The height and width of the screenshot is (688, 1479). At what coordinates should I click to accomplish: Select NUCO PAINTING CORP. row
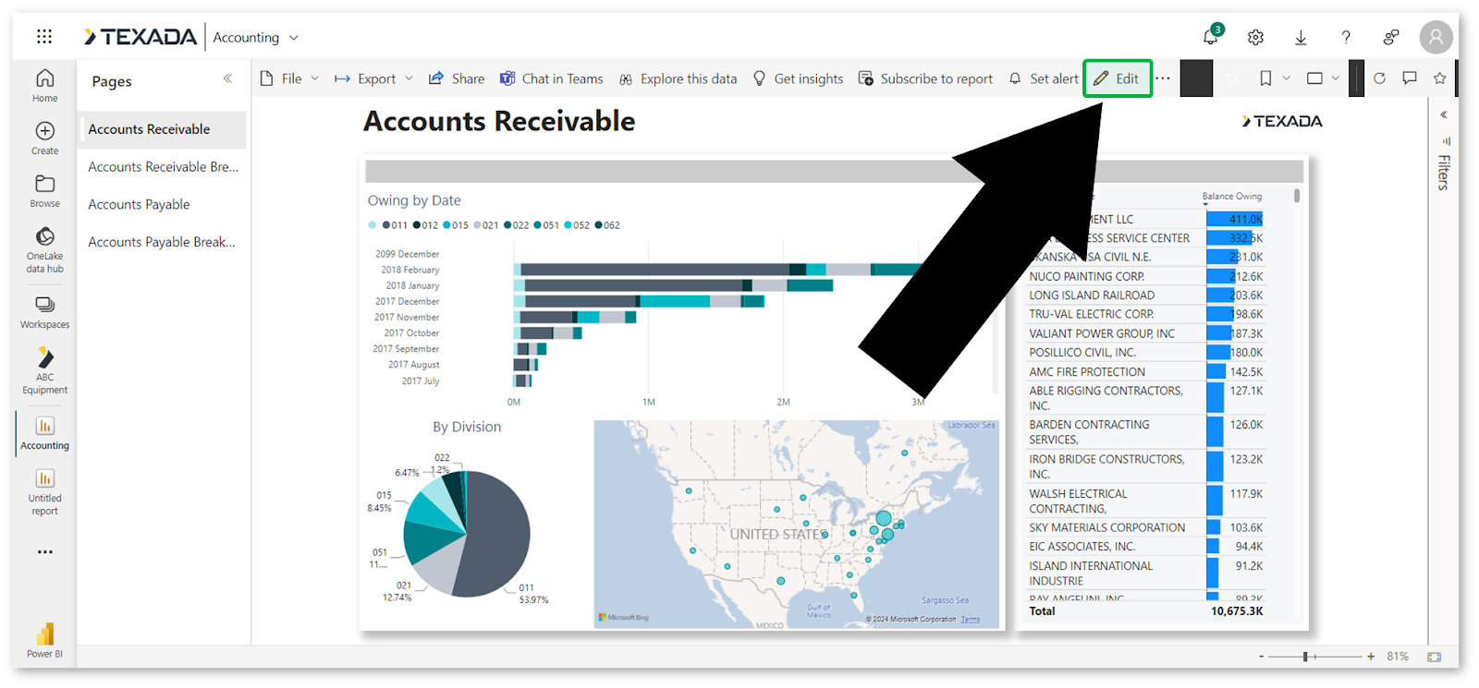(x=1145, y=276)
